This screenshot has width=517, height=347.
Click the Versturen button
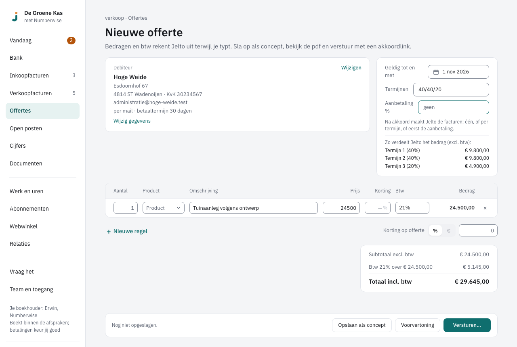(467, 325)
